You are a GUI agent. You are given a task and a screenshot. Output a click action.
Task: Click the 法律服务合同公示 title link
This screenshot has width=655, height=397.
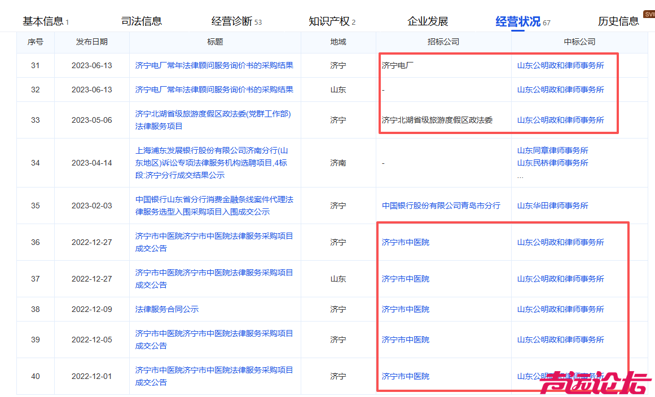167,309
